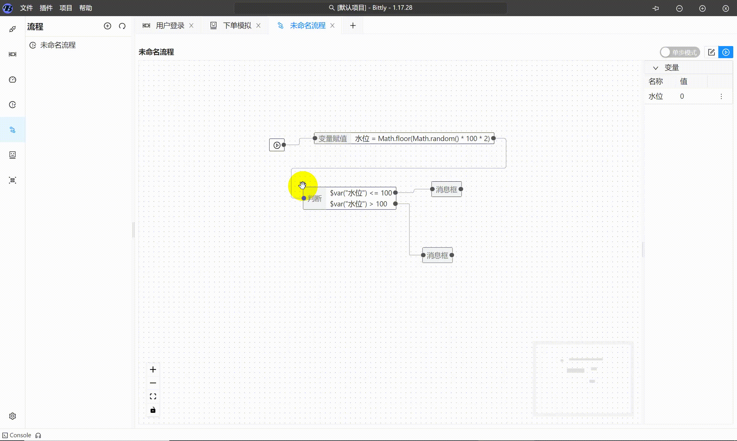The width and height of the screenshot is (737, 441).
Task: Click the refresh icon in the 流程 panel
Action: (x=122, y=26)
